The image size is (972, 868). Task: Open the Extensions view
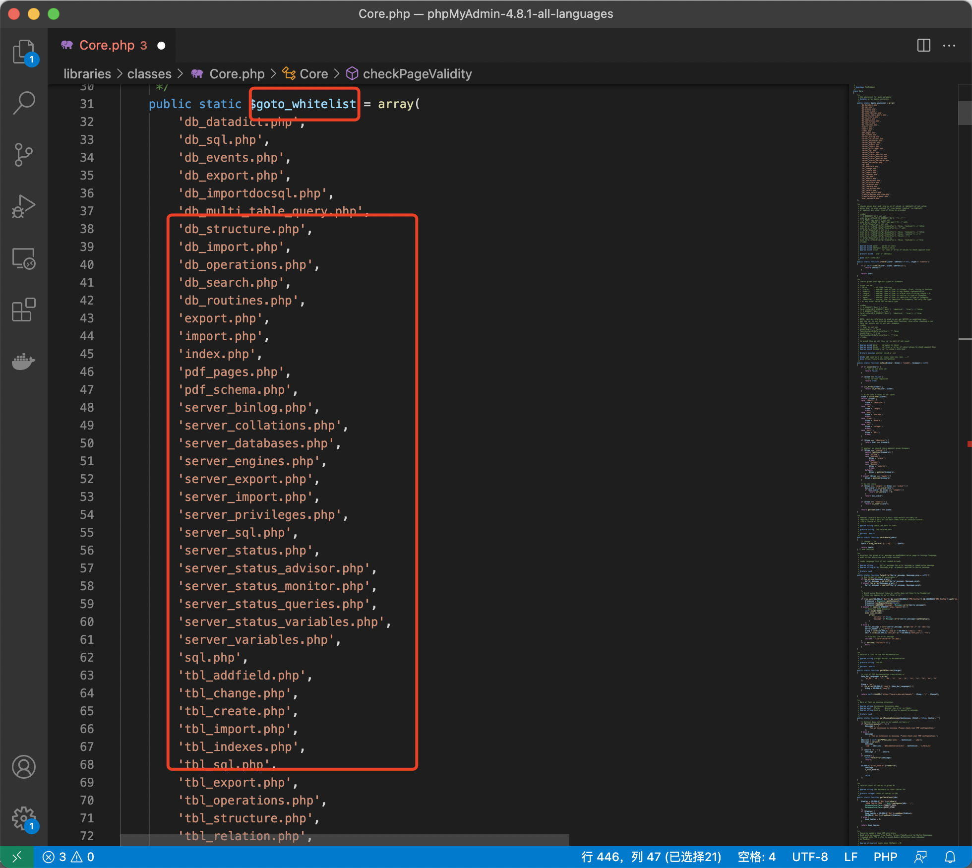(x=23, y=310)
